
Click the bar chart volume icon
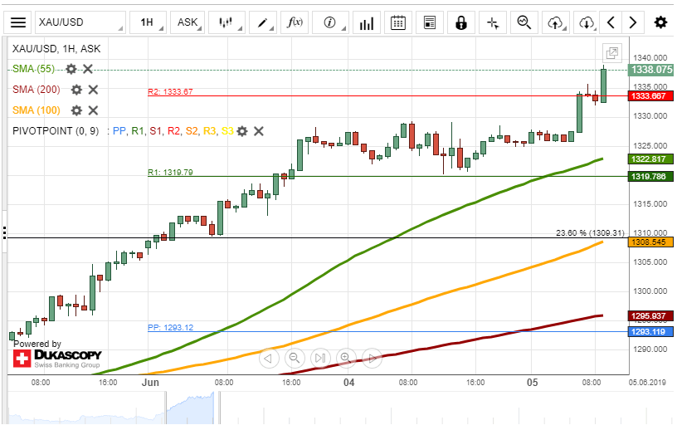pos(367,22)
